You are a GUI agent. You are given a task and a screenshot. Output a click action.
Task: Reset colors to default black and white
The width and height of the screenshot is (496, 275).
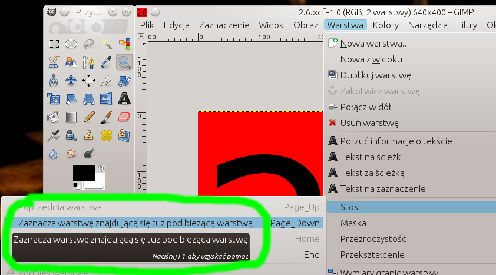point(76,185)
